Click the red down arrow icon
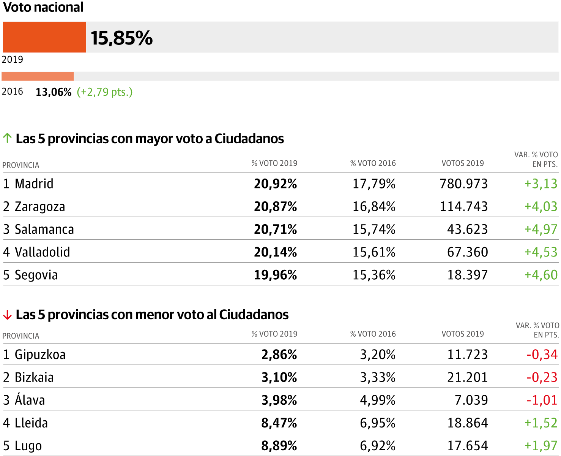The image size is (561, 456). click(7, 315)
